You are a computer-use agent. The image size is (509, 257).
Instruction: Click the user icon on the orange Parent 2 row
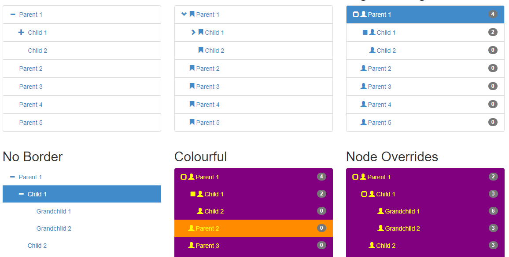(x=191, y=228)
